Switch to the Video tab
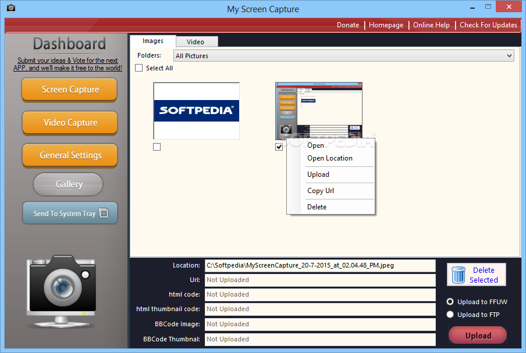 [x=197, y=41]
